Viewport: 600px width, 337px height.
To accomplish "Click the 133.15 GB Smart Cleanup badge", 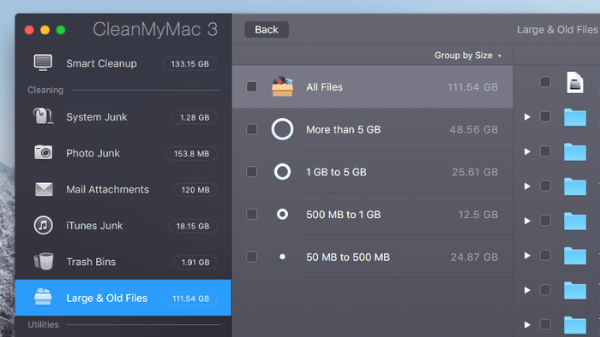I will point(189,64).
